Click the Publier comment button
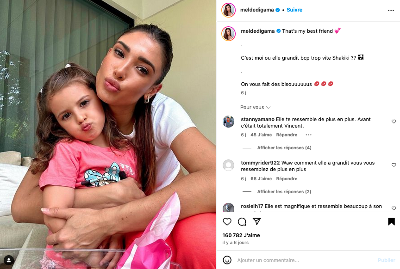400x269 pixels. tap(386, 260)
